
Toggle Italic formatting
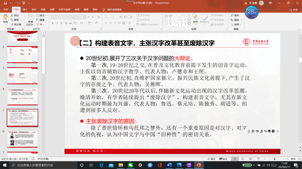point(57,23)
